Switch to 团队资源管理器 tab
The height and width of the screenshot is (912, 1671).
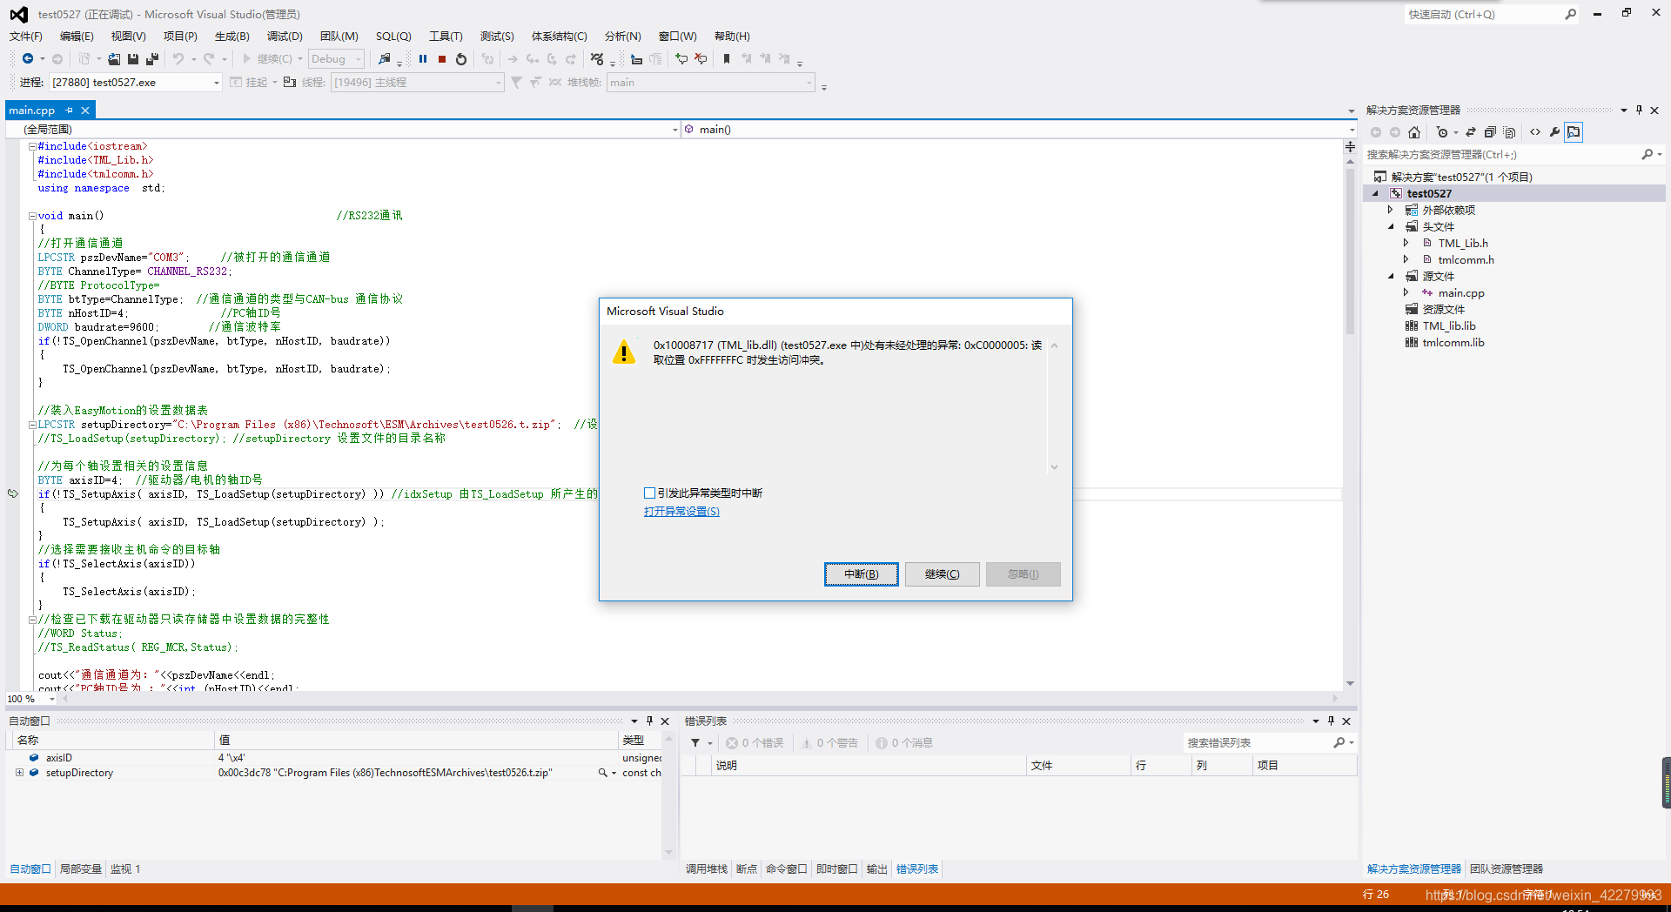tap(1506, 869)
